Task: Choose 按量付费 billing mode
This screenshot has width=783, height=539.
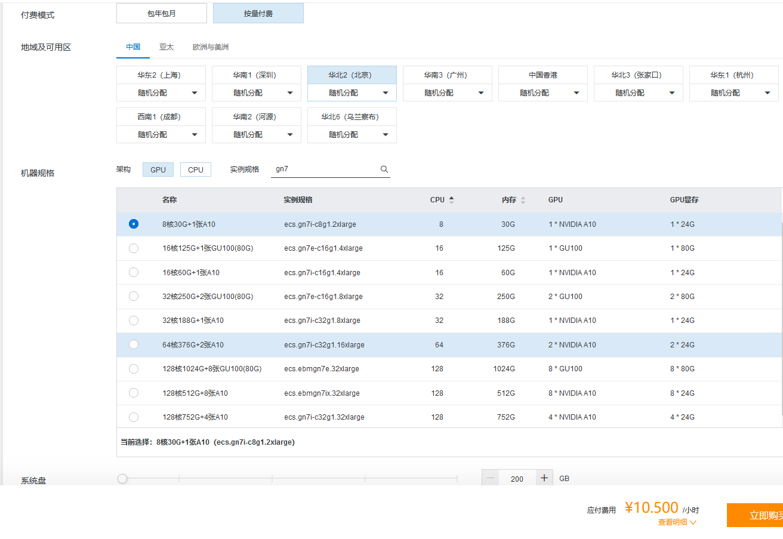Action: (258, 13)
